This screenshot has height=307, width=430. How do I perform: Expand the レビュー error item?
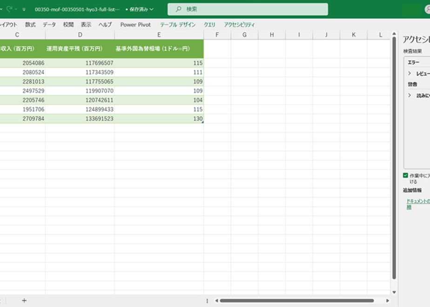[410, 73]
